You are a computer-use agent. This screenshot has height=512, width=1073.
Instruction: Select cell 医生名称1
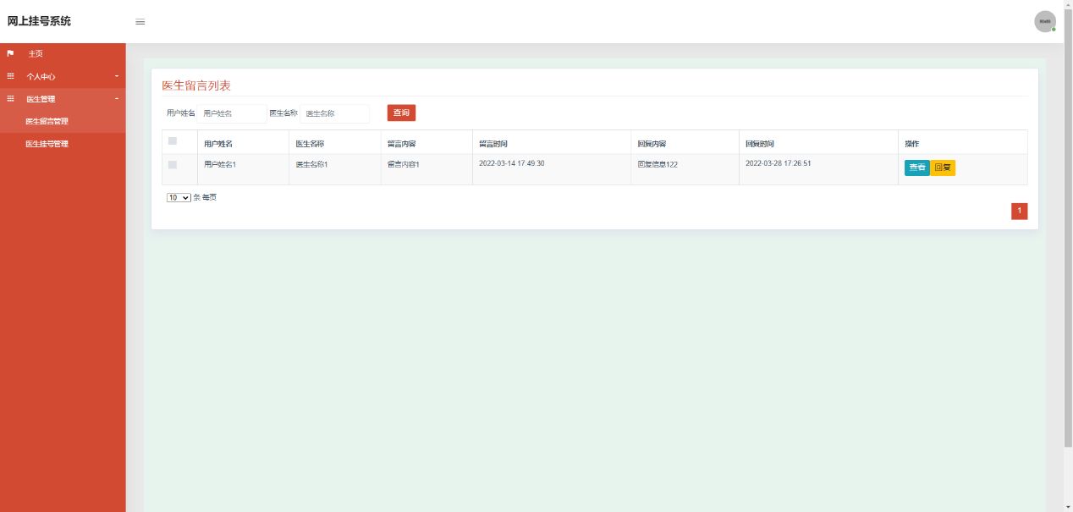tap(311, 164)
